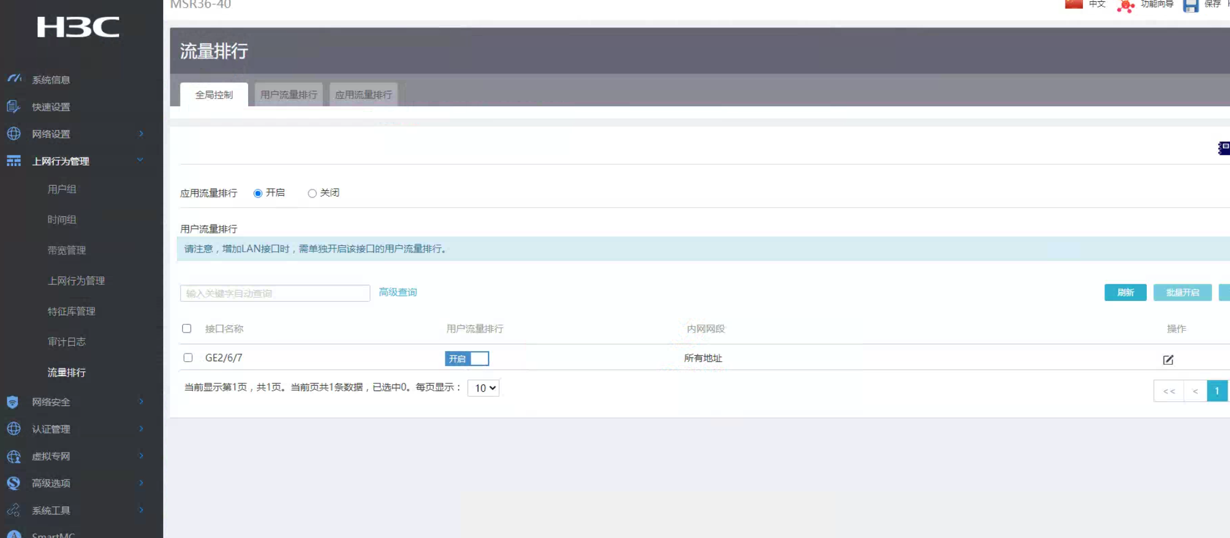
Task: Click the 认证管理 globe icon
Action: click(14, 429)
